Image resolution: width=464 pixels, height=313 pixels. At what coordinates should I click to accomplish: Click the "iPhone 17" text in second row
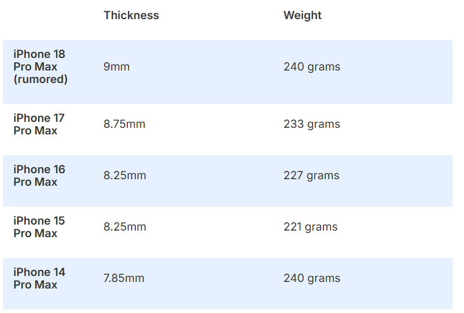39,118
